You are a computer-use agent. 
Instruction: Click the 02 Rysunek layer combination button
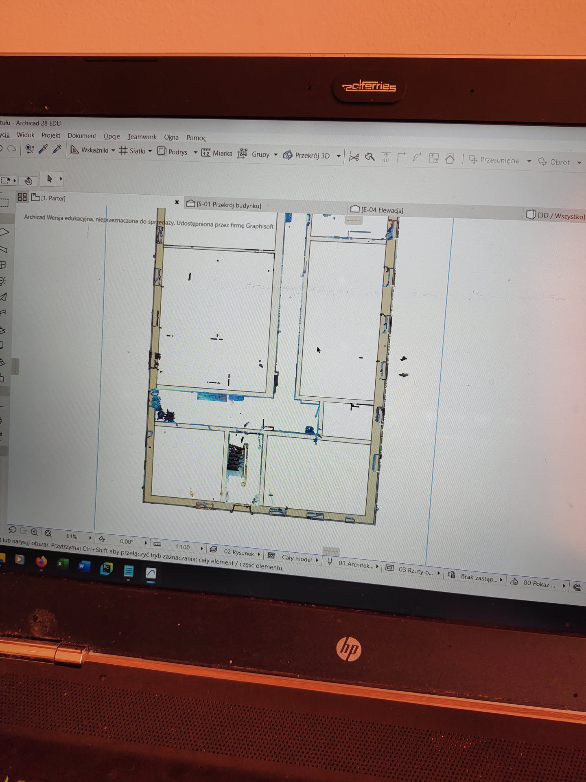pyautogui.click(x=238, y=552)
